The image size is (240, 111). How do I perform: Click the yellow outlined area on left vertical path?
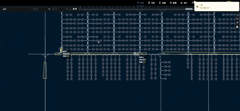pyautogui.click(x=45, y=70)
